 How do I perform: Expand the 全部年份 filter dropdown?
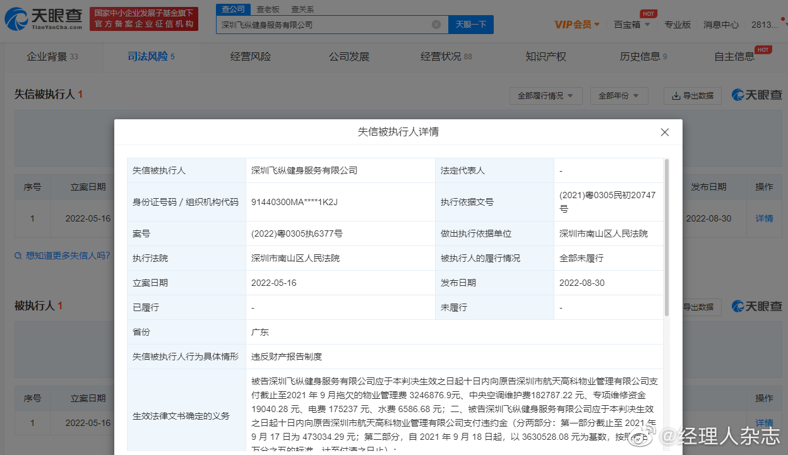tap(619, 96)
